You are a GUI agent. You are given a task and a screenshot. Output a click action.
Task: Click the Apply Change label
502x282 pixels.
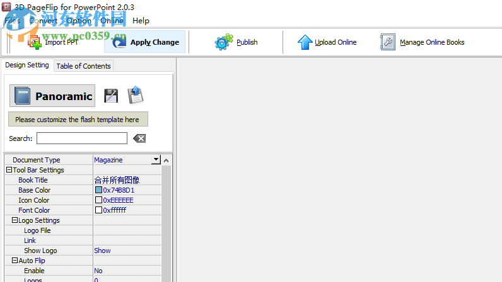pyautogui.click(x=155, y=42)
